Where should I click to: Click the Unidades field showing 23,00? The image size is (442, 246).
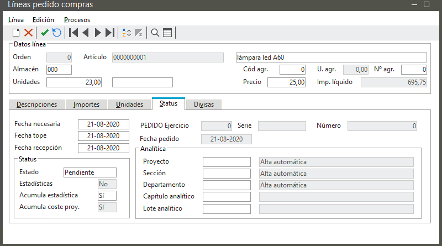point(74,82)
